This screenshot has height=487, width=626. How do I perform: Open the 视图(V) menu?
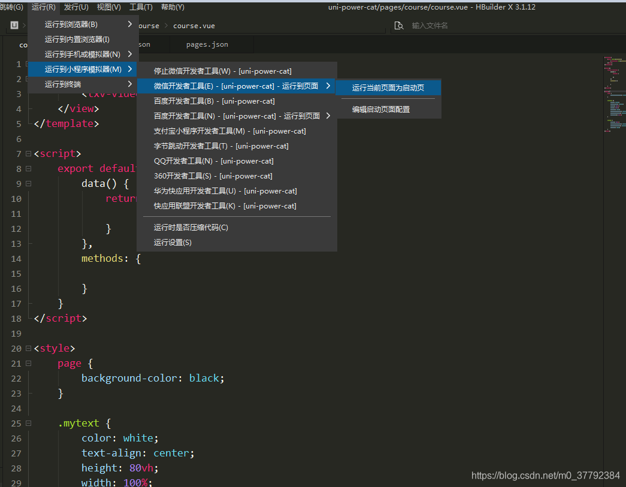pos(108,7)
